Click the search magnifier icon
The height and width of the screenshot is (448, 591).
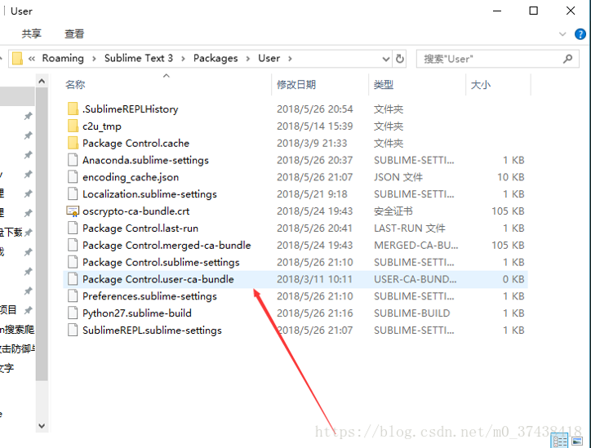567,59
